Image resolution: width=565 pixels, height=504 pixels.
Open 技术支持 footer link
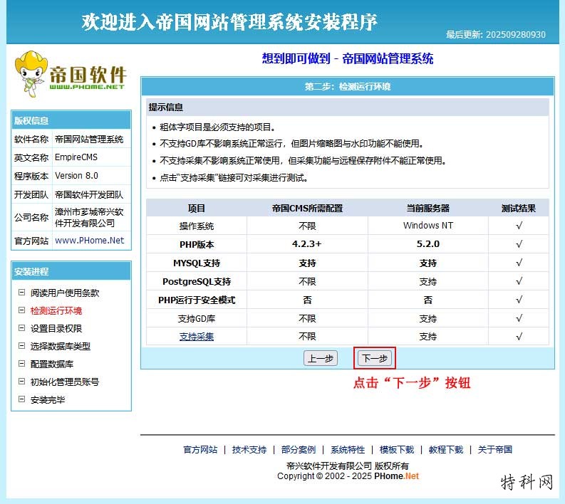click(x=249, y=450)
